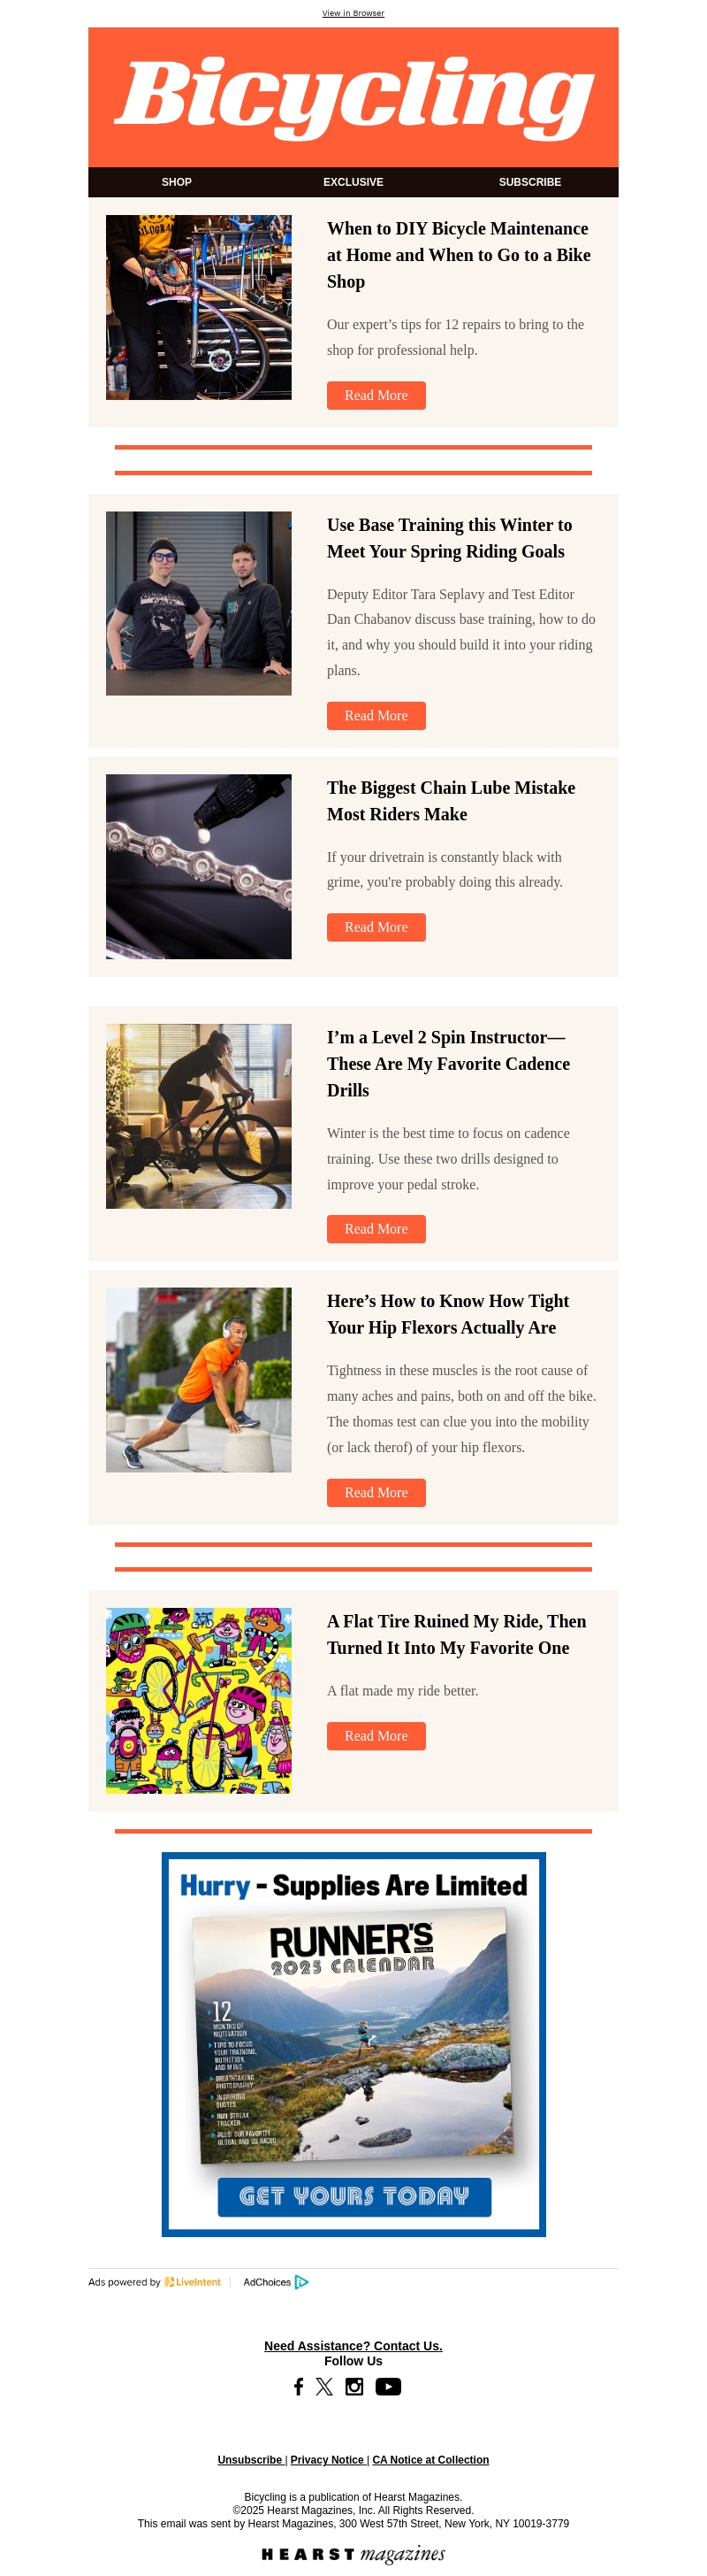Click the Unsubscribe link

tap(251, 2459)
